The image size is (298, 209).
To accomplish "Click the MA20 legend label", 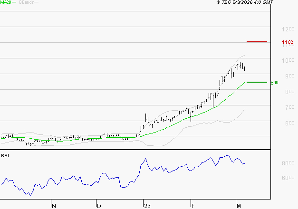I will tap(6, 2).
